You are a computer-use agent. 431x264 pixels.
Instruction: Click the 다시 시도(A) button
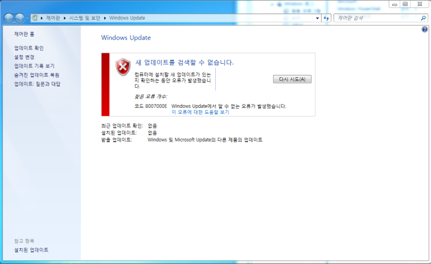coord(292,79)
